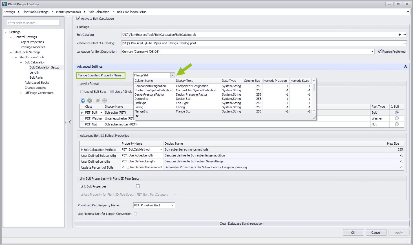This screenshot has width=413, height=245.
Task: Collapse Bolt Calculation tree node arrow
Action: tap(21, 63)
